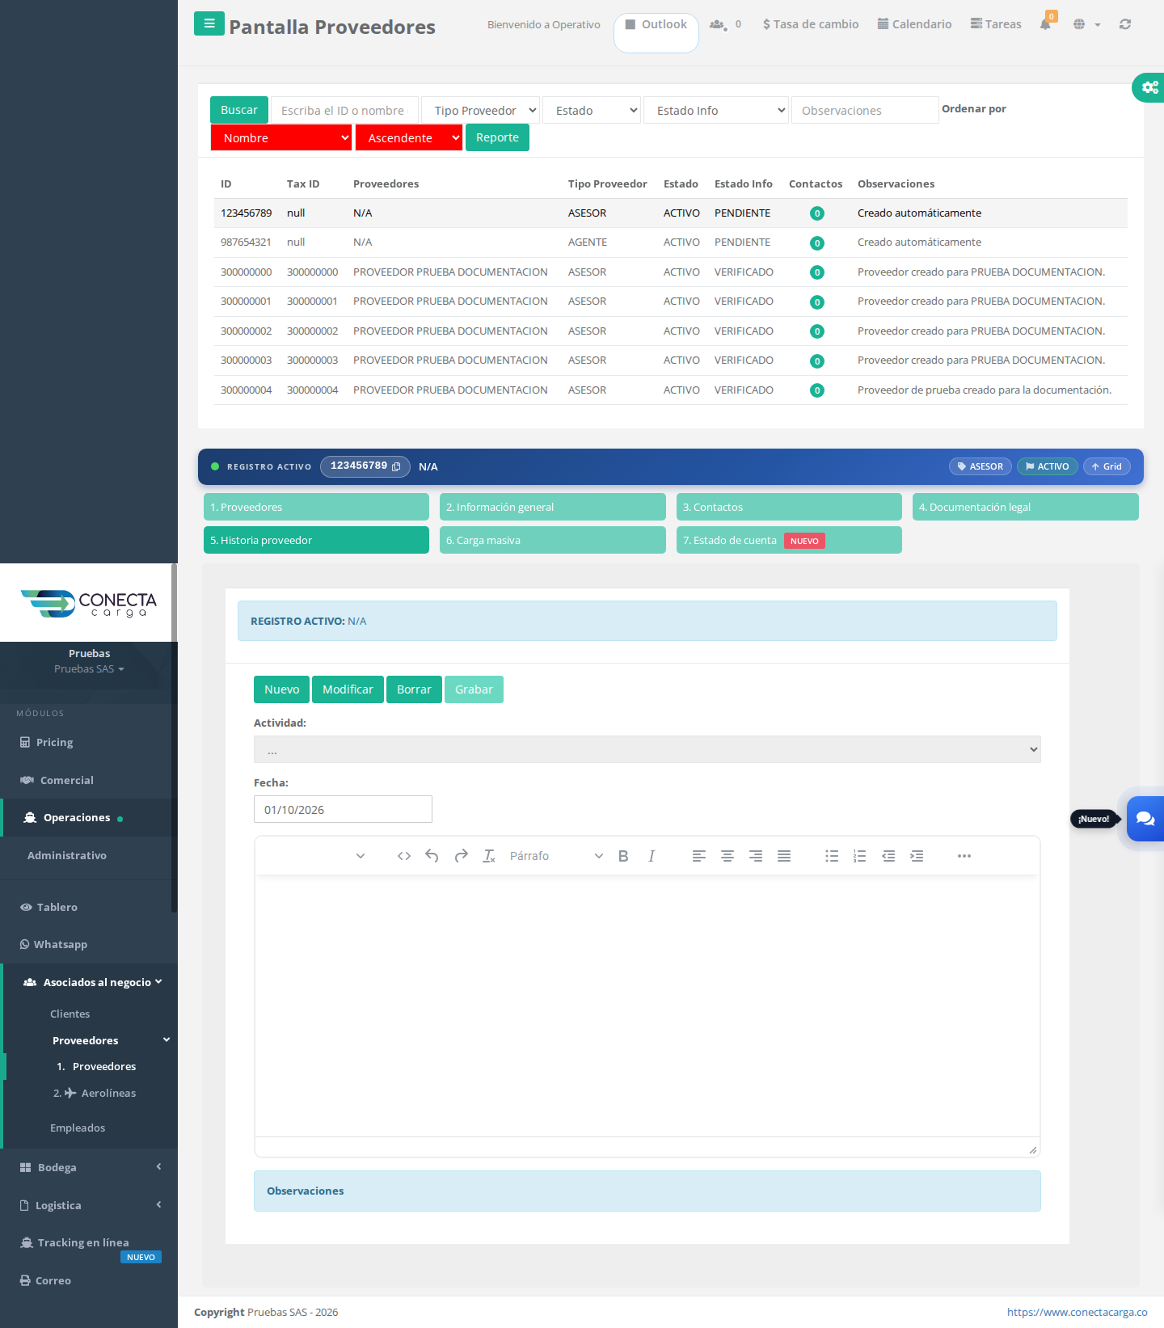The image size is (1164, 1328).
Task: Click the Borrar button
Action: click(414, 689)
